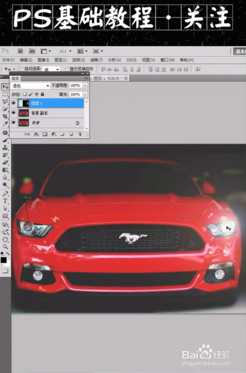Click the foreground color swatch

tap(3, 260)
